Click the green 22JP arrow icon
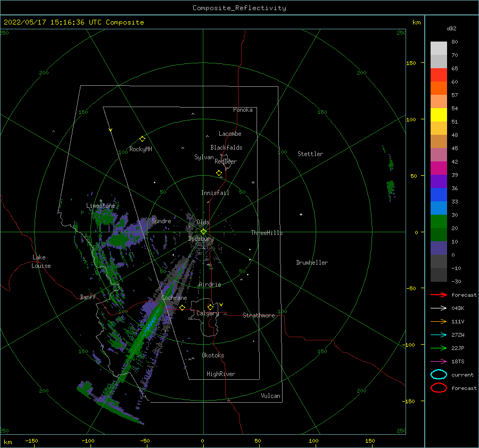Screen dimensions: 479x448 (x=439, y=348)
